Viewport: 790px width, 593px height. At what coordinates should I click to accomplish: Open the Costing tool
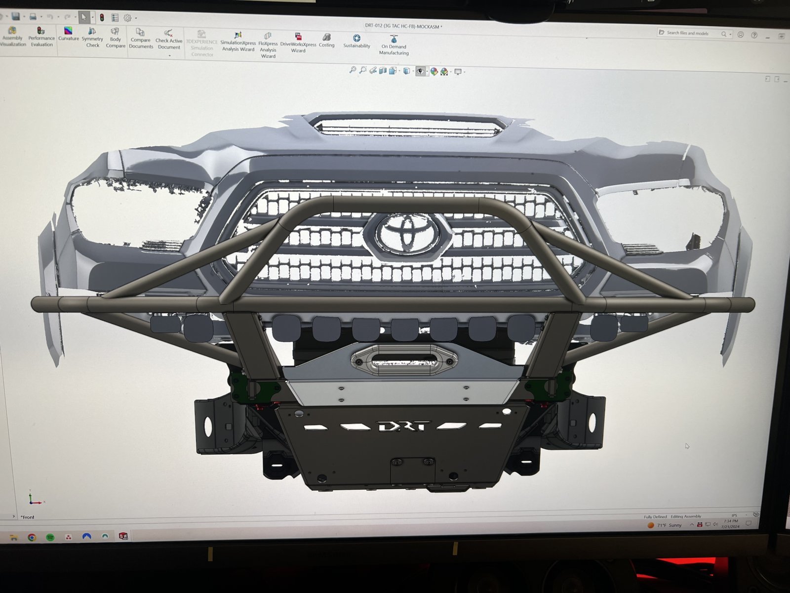(326, 41)
